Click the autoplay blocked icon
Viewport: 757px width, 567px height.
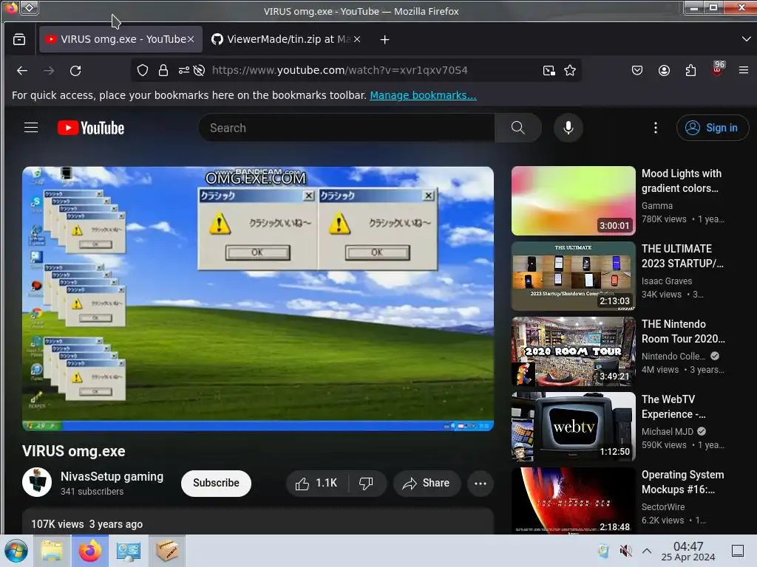[199, 70]
